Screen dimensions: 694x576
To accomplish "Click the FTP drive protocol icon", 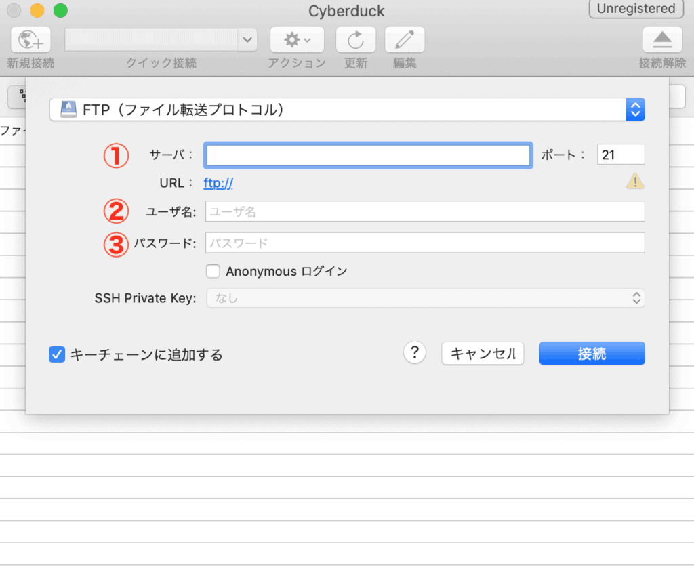I will (x=68, y=109).
